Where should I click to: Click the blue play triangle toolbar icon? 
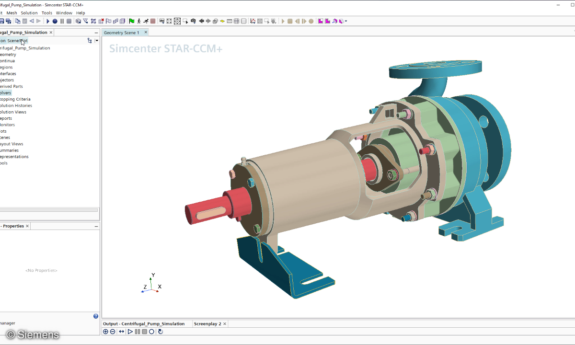click(48, 21)
